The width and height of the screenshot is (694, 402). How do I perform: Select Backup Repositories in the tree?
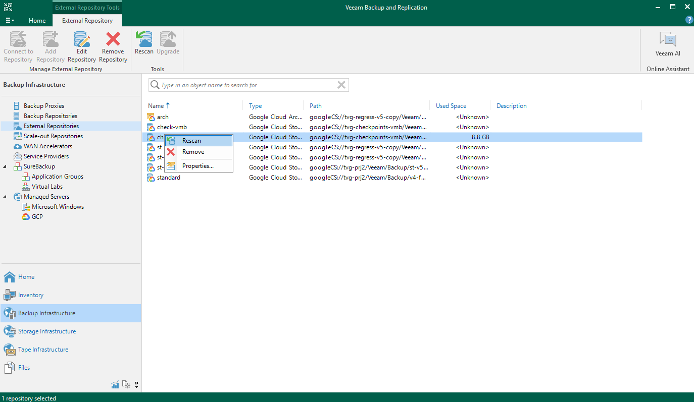pos(51,116)
